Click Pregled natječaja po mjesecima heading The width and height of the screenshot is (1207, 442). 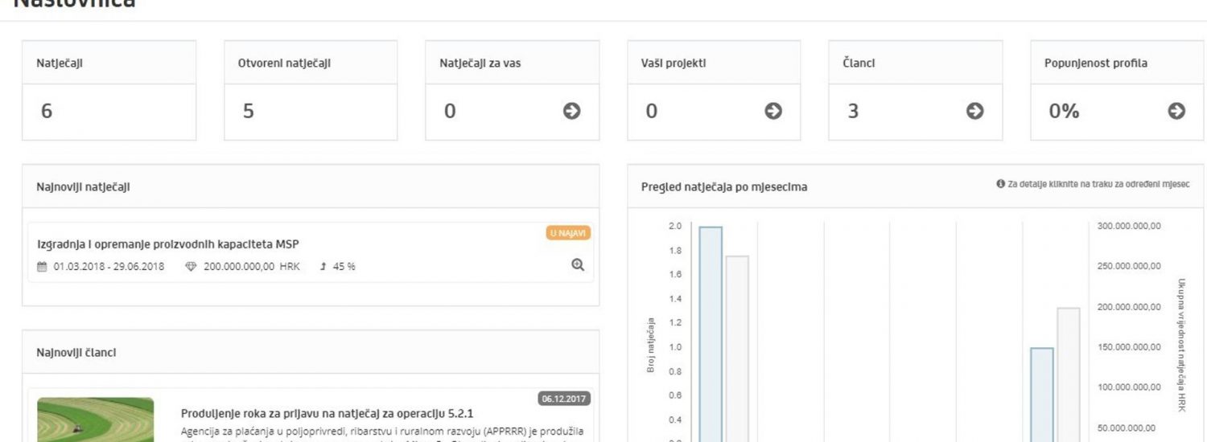pos(724,186)
